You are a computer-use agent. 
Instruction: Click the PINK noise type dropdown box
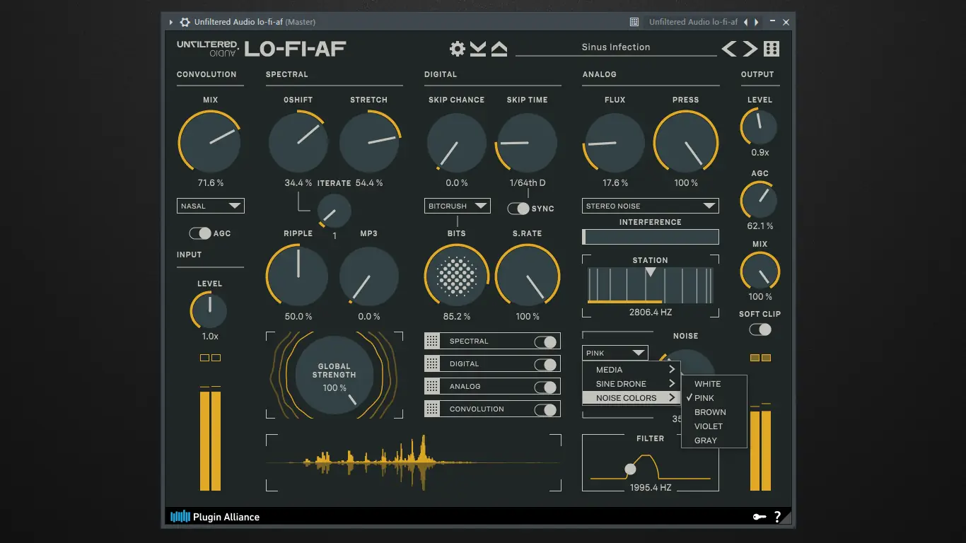(x=615, y=353)
